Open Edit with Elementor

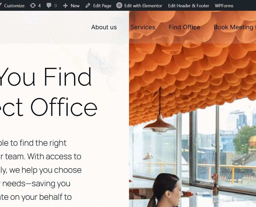[x=143, y=6]
